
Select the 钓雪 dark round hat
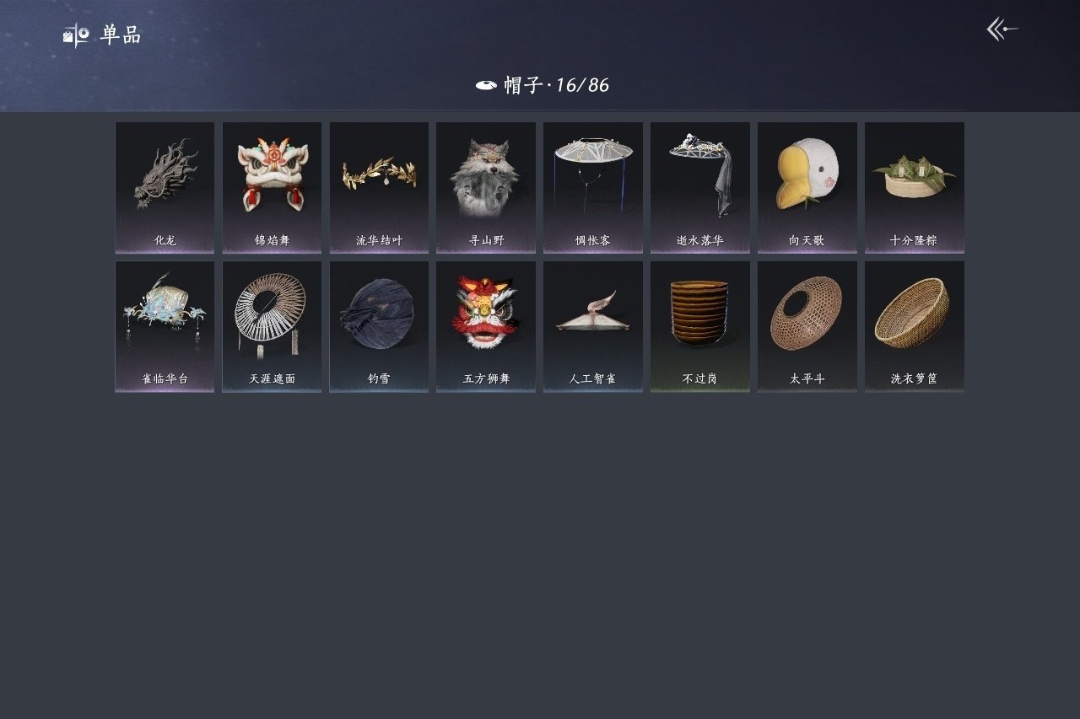(379, 326)
